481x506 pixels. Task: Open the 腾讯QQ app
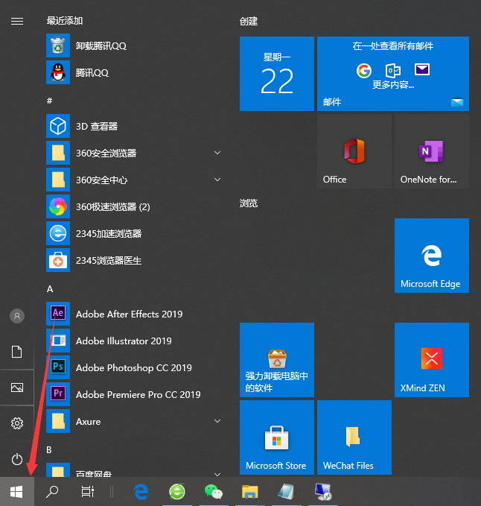pos(92,72)
